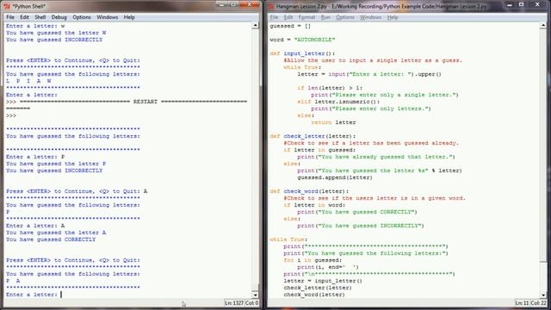The image size is (551, 310).
Task: Click the 'elif letter.isnumeric():' code line
Action: pos(338,102)
